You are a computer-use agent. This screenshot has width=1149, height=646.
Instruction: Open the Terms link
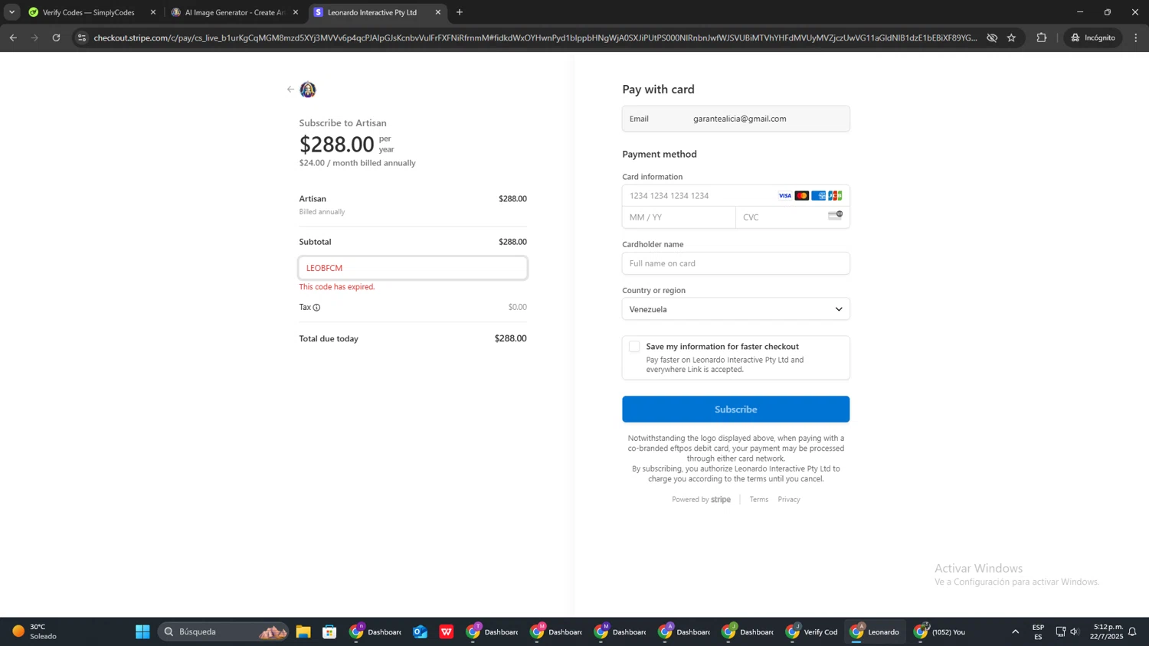(x=758, y=500)
